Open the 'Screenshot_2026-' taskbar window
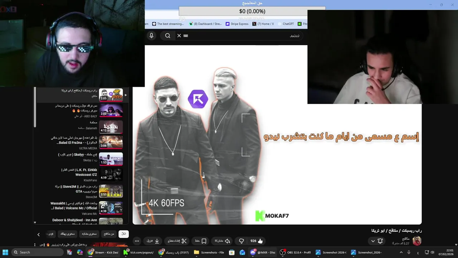Screen dimensions: 458x258 (x=366, y=252)
